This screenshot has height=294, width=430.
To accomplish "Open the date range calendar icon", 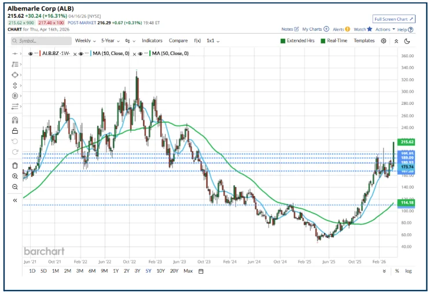I will click(x=201, y=271).
